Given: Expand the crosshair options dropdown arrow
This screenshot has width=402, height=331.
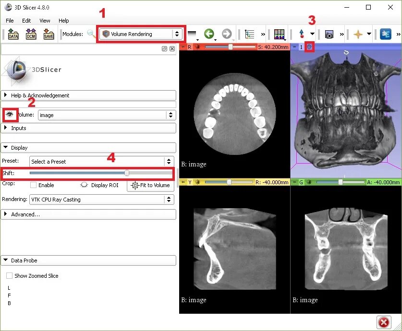Looking at the screenshot, I should [x=369, y=34].
